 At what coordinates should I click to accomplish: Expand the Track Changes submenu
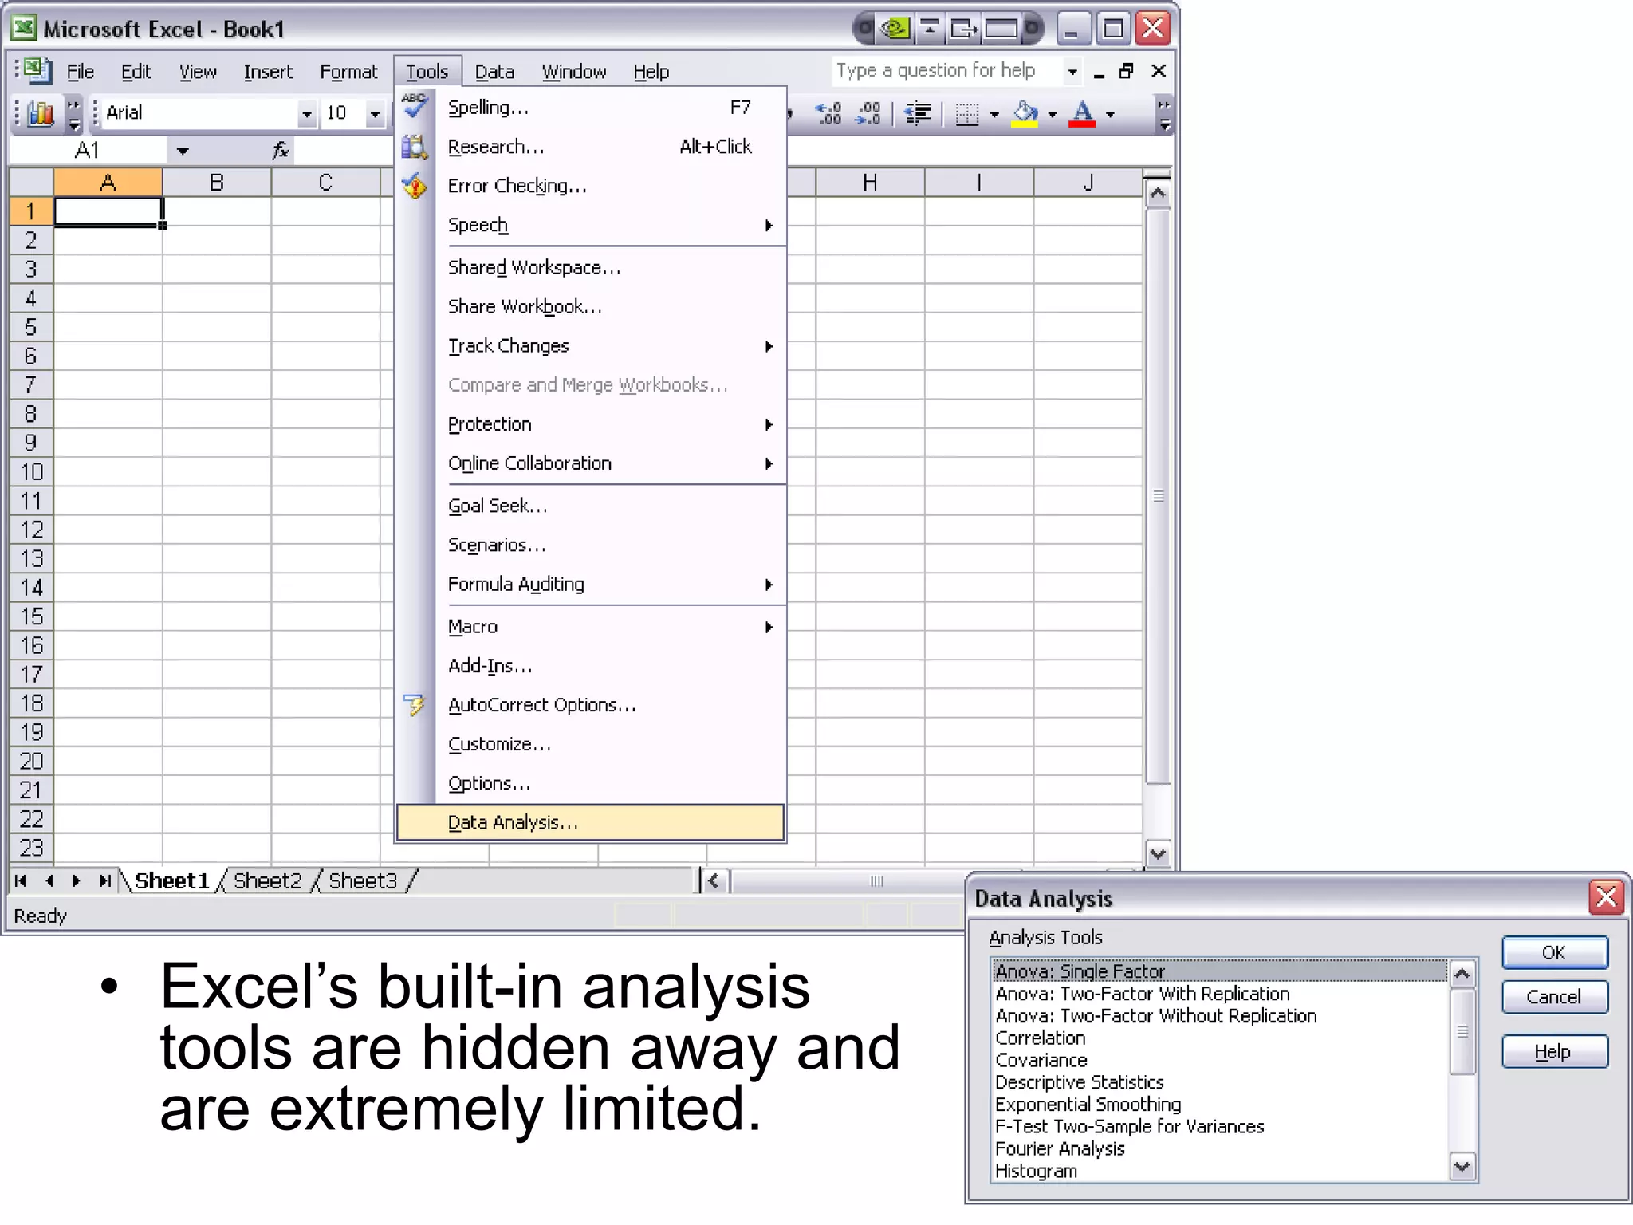click(x=769, y=346)
